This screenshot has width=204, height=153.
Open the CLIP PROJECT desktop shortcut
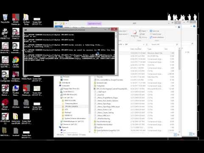pyautogui.click(x=5, y=34)
